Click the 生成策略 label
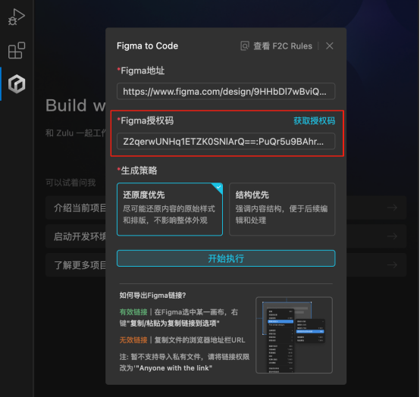Viewport: 420px width, 397px height. [139, 170]
